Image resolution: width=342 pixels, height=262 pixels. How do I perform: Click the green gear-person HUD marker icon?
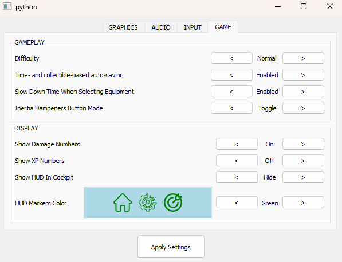148,203
